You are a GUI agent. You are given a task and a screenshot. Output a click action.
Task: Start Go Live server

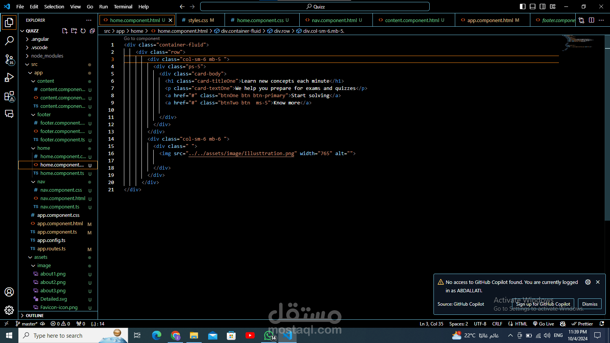[543, 324]
